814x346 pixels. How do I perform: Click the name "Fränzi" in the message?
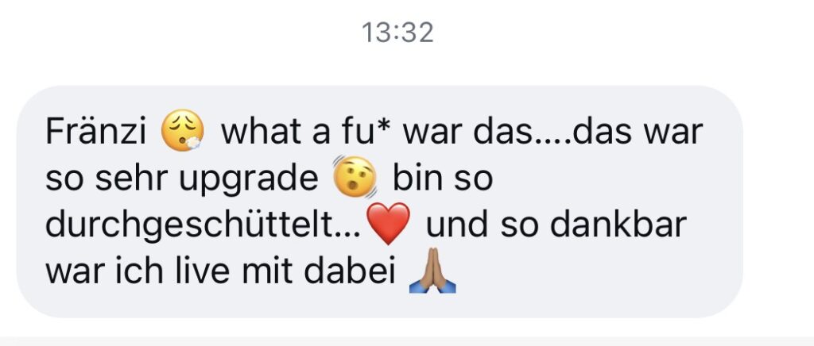[96, 131]
